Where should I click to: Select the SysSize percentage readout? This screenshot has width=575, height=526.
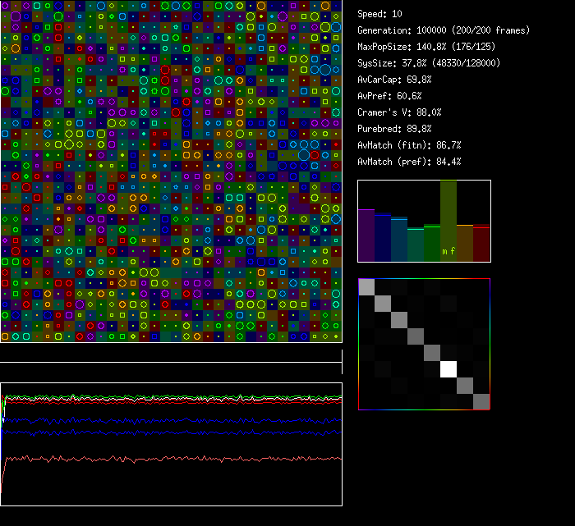(429, 63)
